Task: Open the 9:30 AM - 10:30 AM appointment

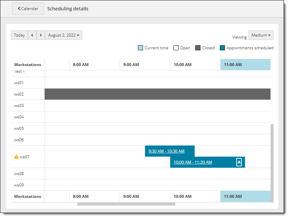Action: pyautogui.click(x=166, y=151)
